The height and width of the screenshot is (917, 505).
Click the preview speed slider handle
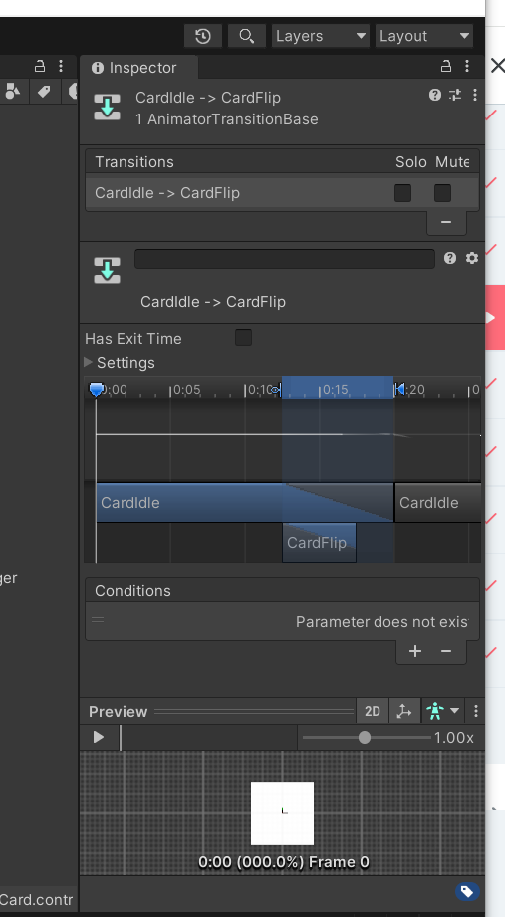tap(364, 738)
